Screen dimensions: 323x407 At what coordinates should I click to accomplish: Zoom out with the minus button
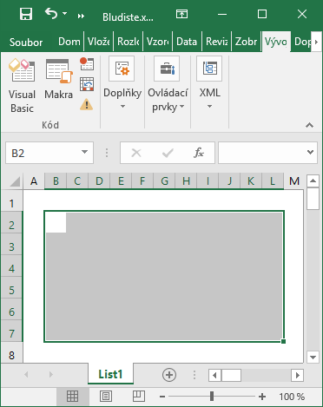[x=162, y=397]
